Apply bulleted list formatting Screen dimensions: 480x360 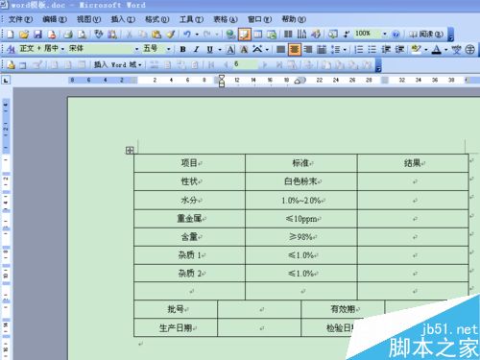pos(372,49)
